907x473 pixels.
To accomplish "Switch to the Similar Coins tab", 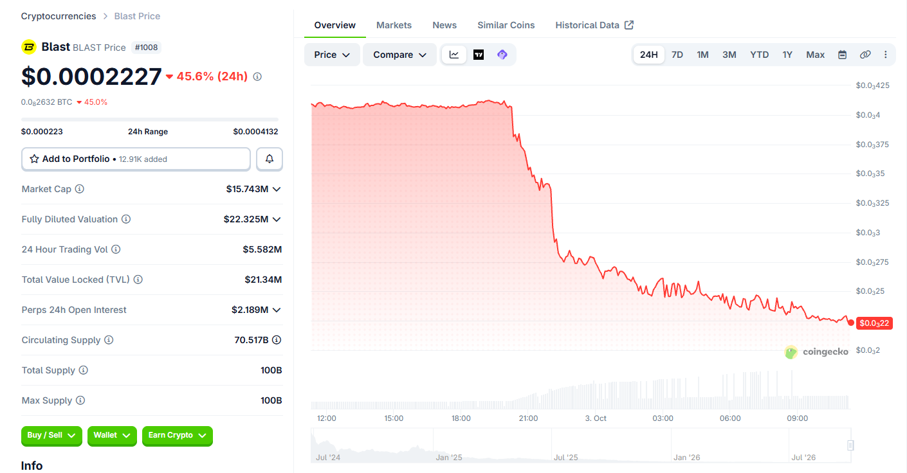I will point(506,25).
